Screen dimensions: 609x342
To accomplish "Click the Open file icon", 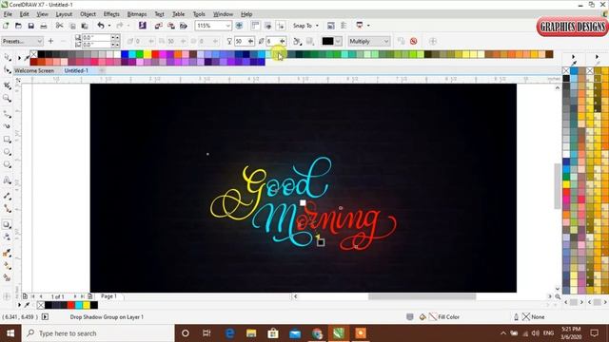I will pos(18,26).
